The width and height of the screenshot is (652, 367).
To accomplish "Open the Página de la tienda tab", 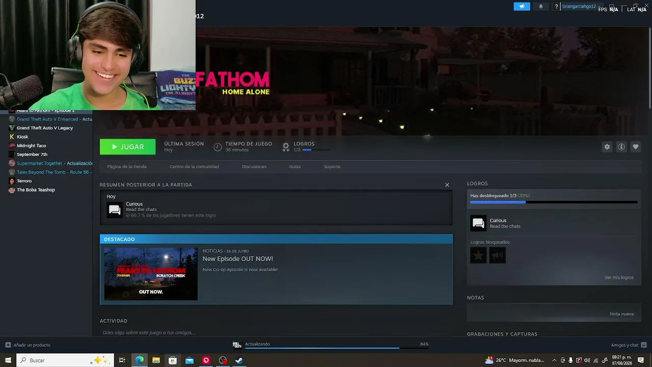I will click(127, 167).
